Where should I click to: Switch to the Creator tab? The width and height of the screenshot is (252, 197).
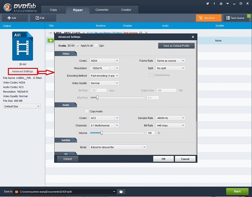(x=126, y=10)
